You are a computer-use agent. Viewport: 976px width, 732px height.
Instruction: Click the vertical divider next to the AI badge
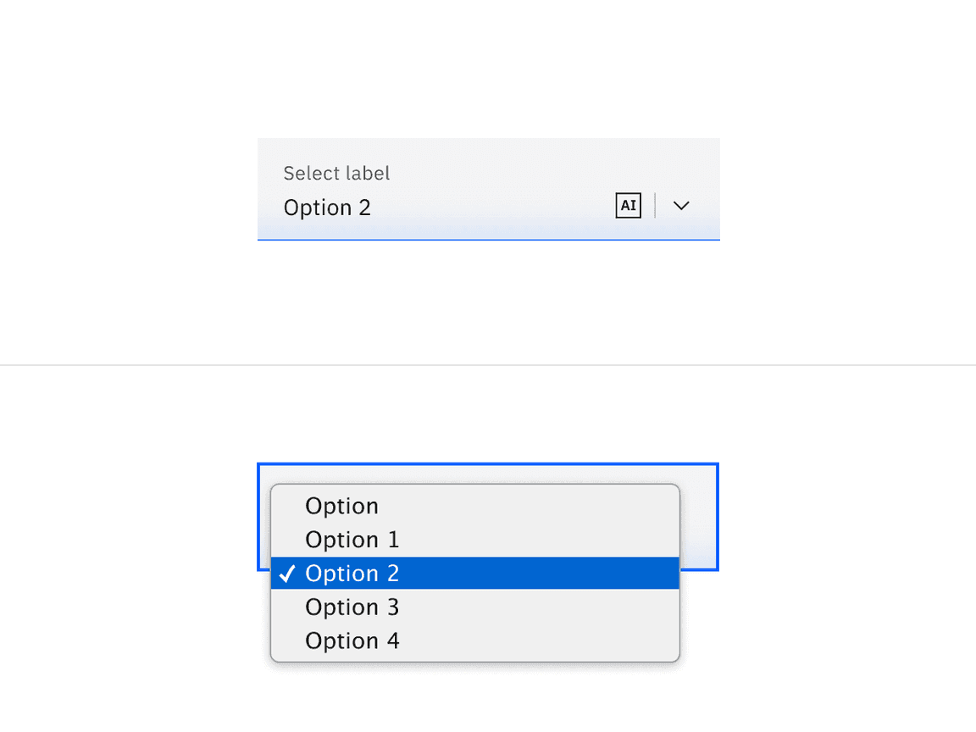(x=653, y=206)
